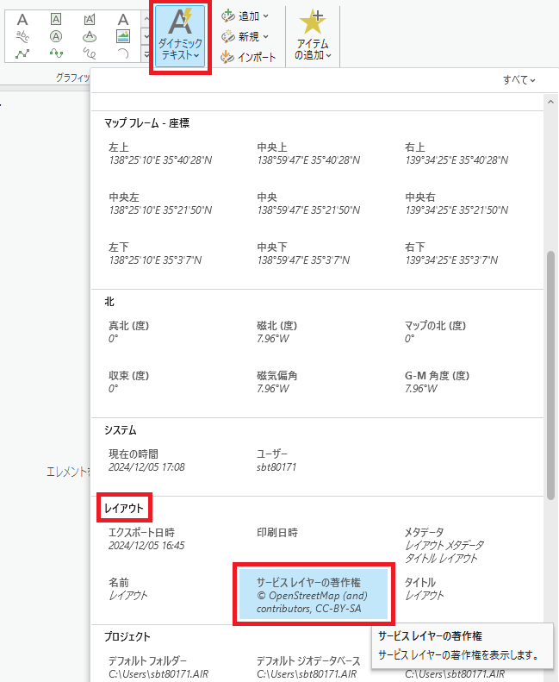Insert 名前 layout dynamic text
559x682 pixels.
[x=128, y=589]
